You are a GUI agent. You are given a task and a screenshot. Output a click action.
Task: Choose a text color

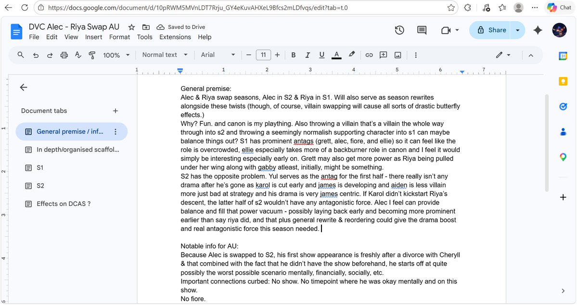[x=336, y=55]
